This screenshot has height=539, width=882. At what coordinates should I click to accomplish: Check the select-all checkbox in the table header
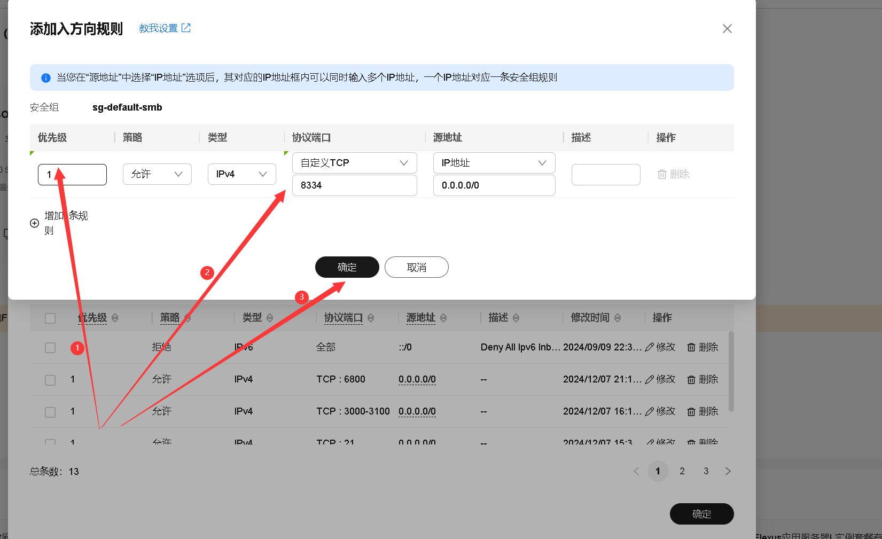coord(50,317)
